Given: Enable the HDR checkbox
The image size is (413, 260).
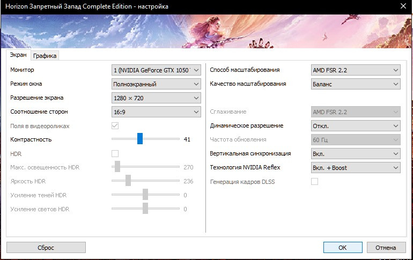Looking at the screenshot, I should point(115,153).
